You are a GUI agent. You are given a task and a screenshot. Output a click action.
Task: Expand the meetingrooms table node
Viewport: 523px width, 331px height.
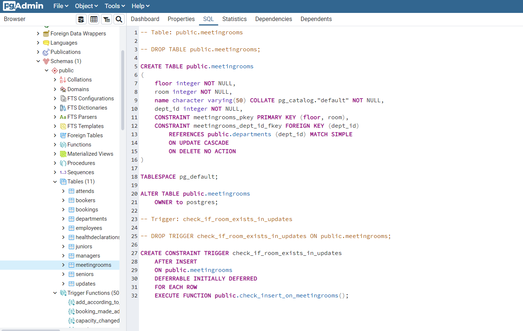click(63, 265)
